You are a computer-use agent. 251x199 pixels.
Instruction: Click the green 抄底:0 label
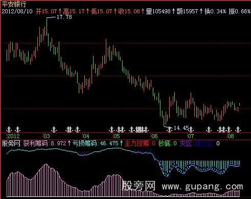[x=168, y=143]
